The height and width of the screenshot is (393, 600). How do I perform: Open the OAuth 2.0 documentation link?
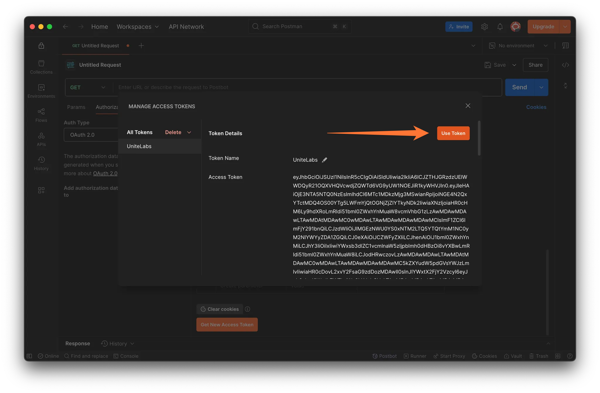105,173
